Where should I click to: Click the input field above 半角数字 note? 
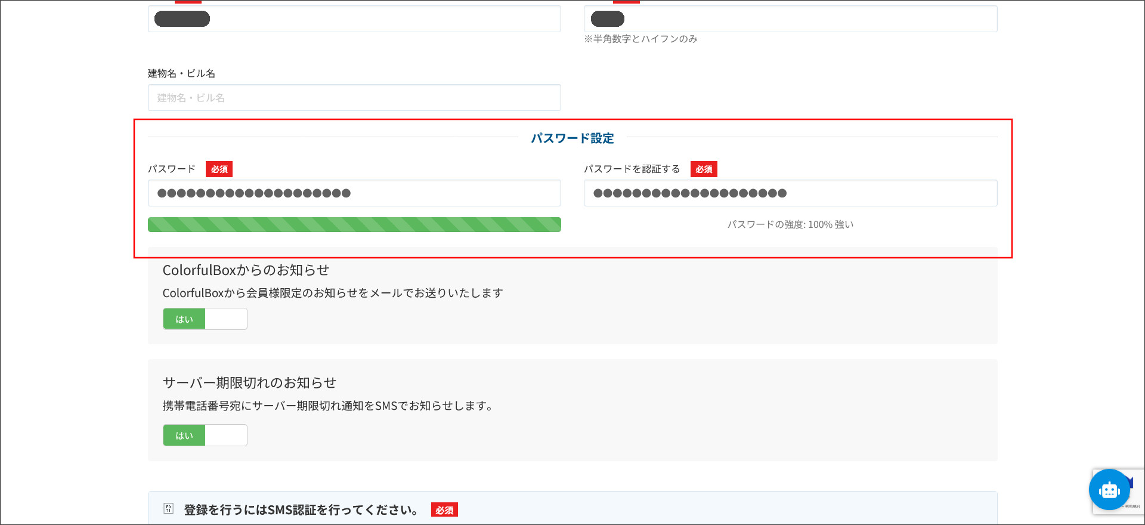790,19
